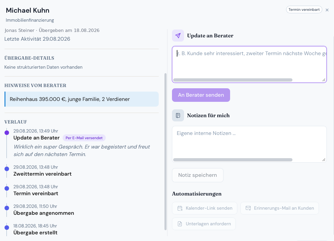Click the Termin vereinbart status badge
This screenshot has width=334, height=241.
tap(304, 10)
